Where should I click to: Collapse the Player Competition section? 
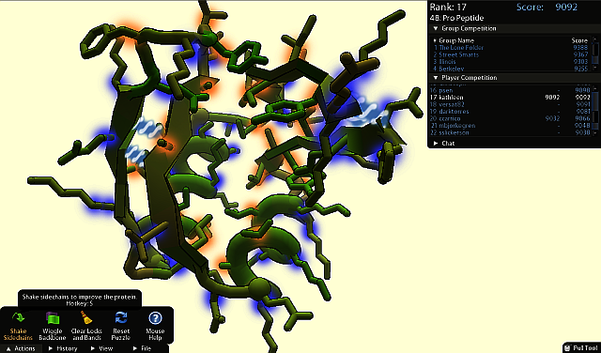point(436,78)
